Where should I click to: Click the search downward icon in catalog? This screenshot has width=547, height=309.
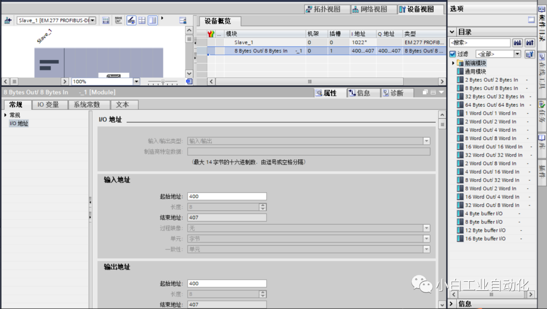pos(517,43)
